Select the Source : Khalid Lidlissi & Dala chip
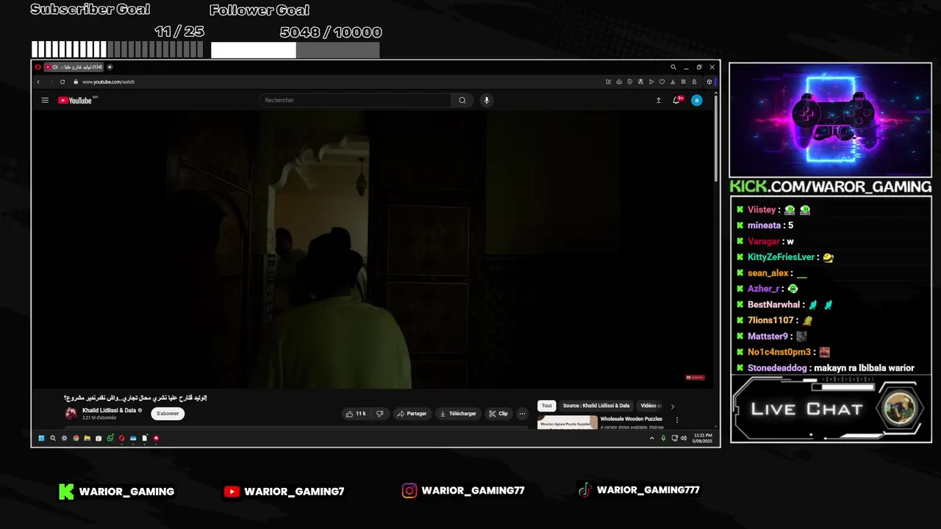This screenshot has height=529, width=941. click(596, 406)
